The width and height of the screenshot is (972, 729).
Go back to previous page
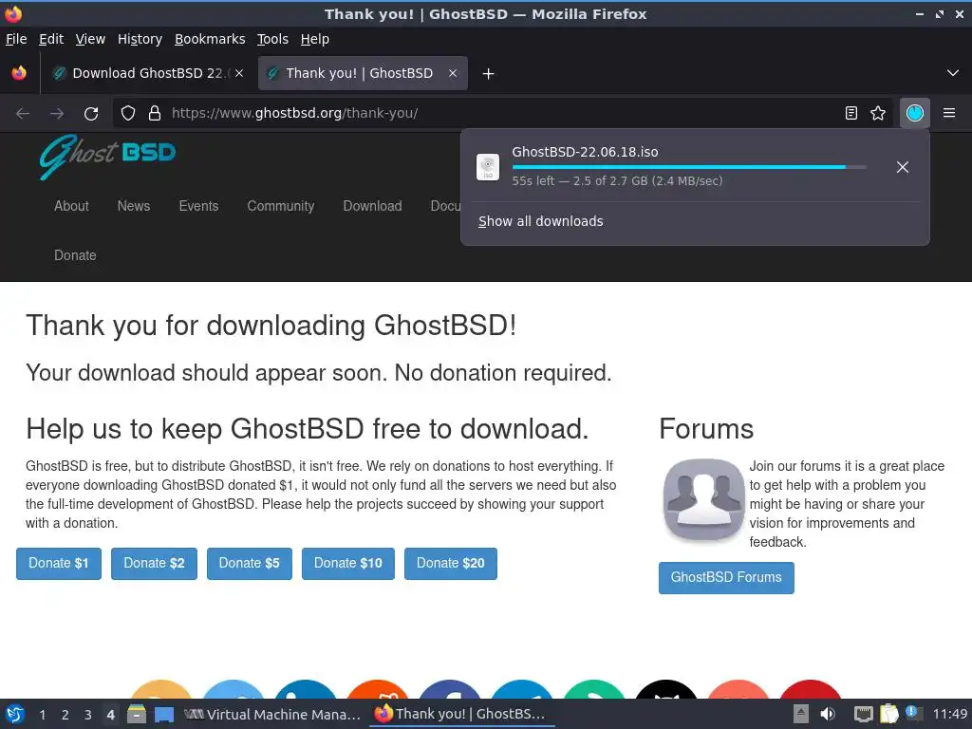(23, 114)
